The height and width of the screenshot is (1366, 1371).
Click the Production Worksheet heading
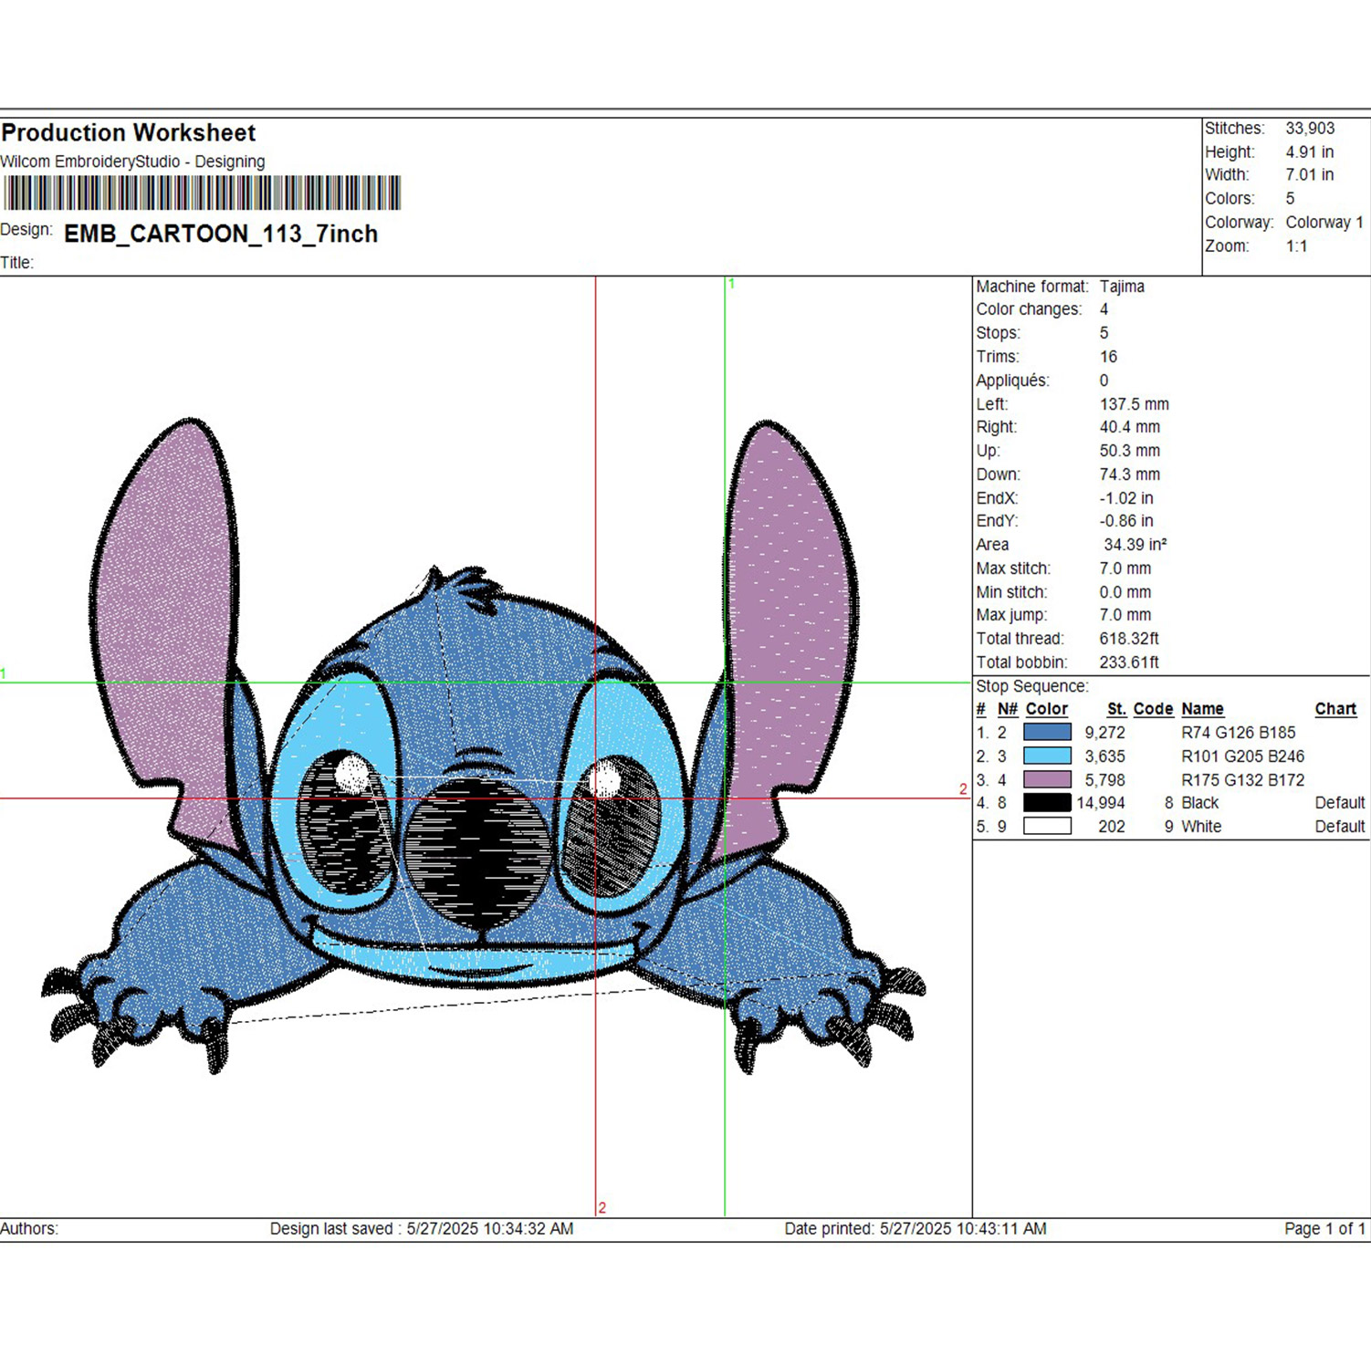(x=129, y=133)
